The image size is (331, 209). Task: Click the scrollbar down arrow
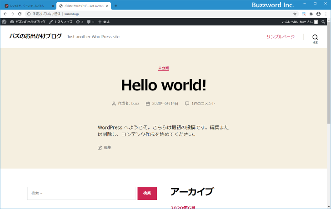pos(329,207)
